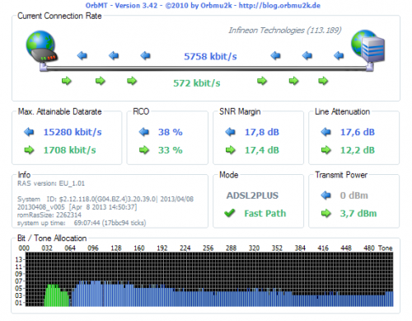Click the 17,8 dB SNR margin value
The image size is (412, 321).
(x=262, y=132)
